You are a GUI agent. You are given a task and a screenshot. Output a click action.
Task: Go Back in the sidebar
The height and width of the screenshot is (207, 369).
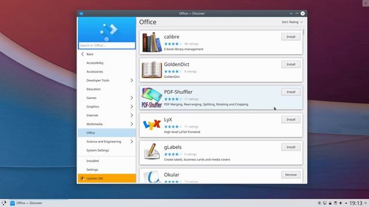click(x=107, y=54)
